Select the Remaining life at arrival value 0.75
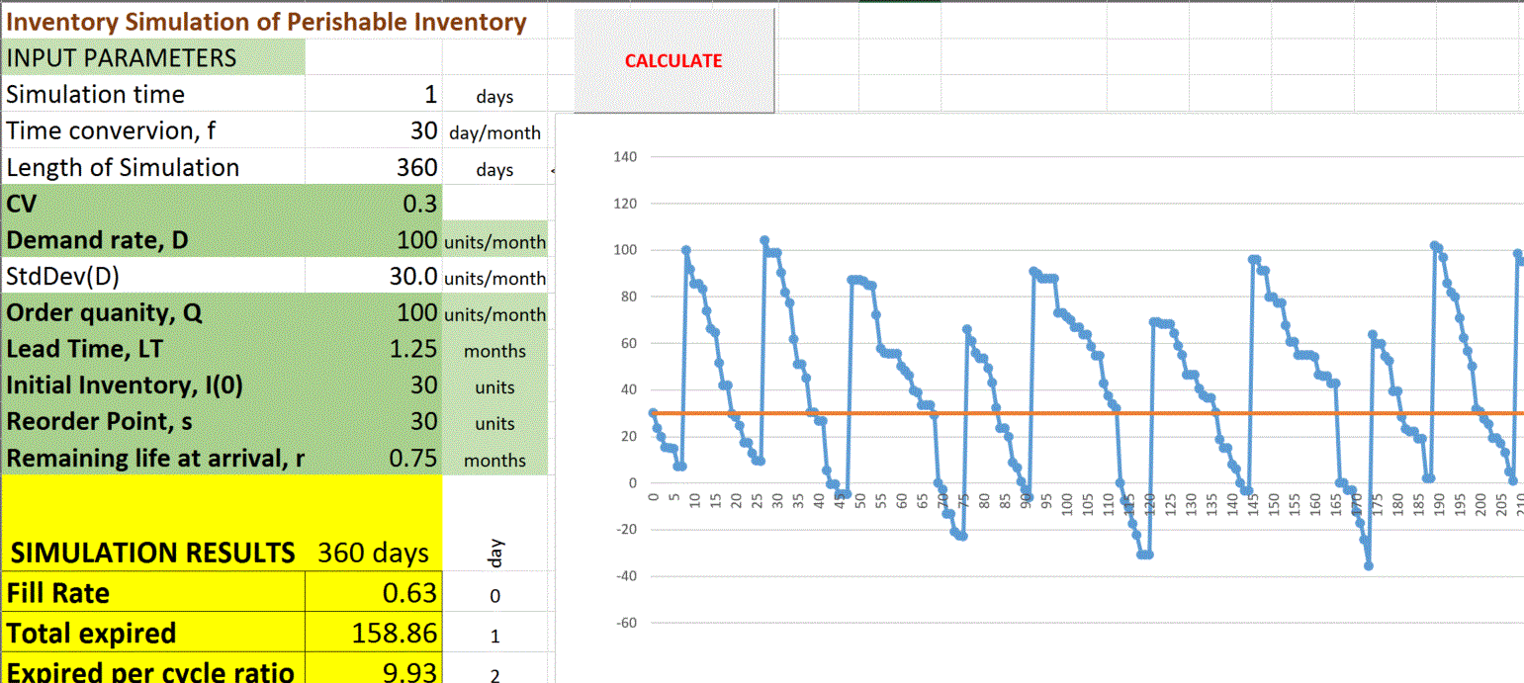Viewport: 1524px width, 683px height. tap(374, 459)
